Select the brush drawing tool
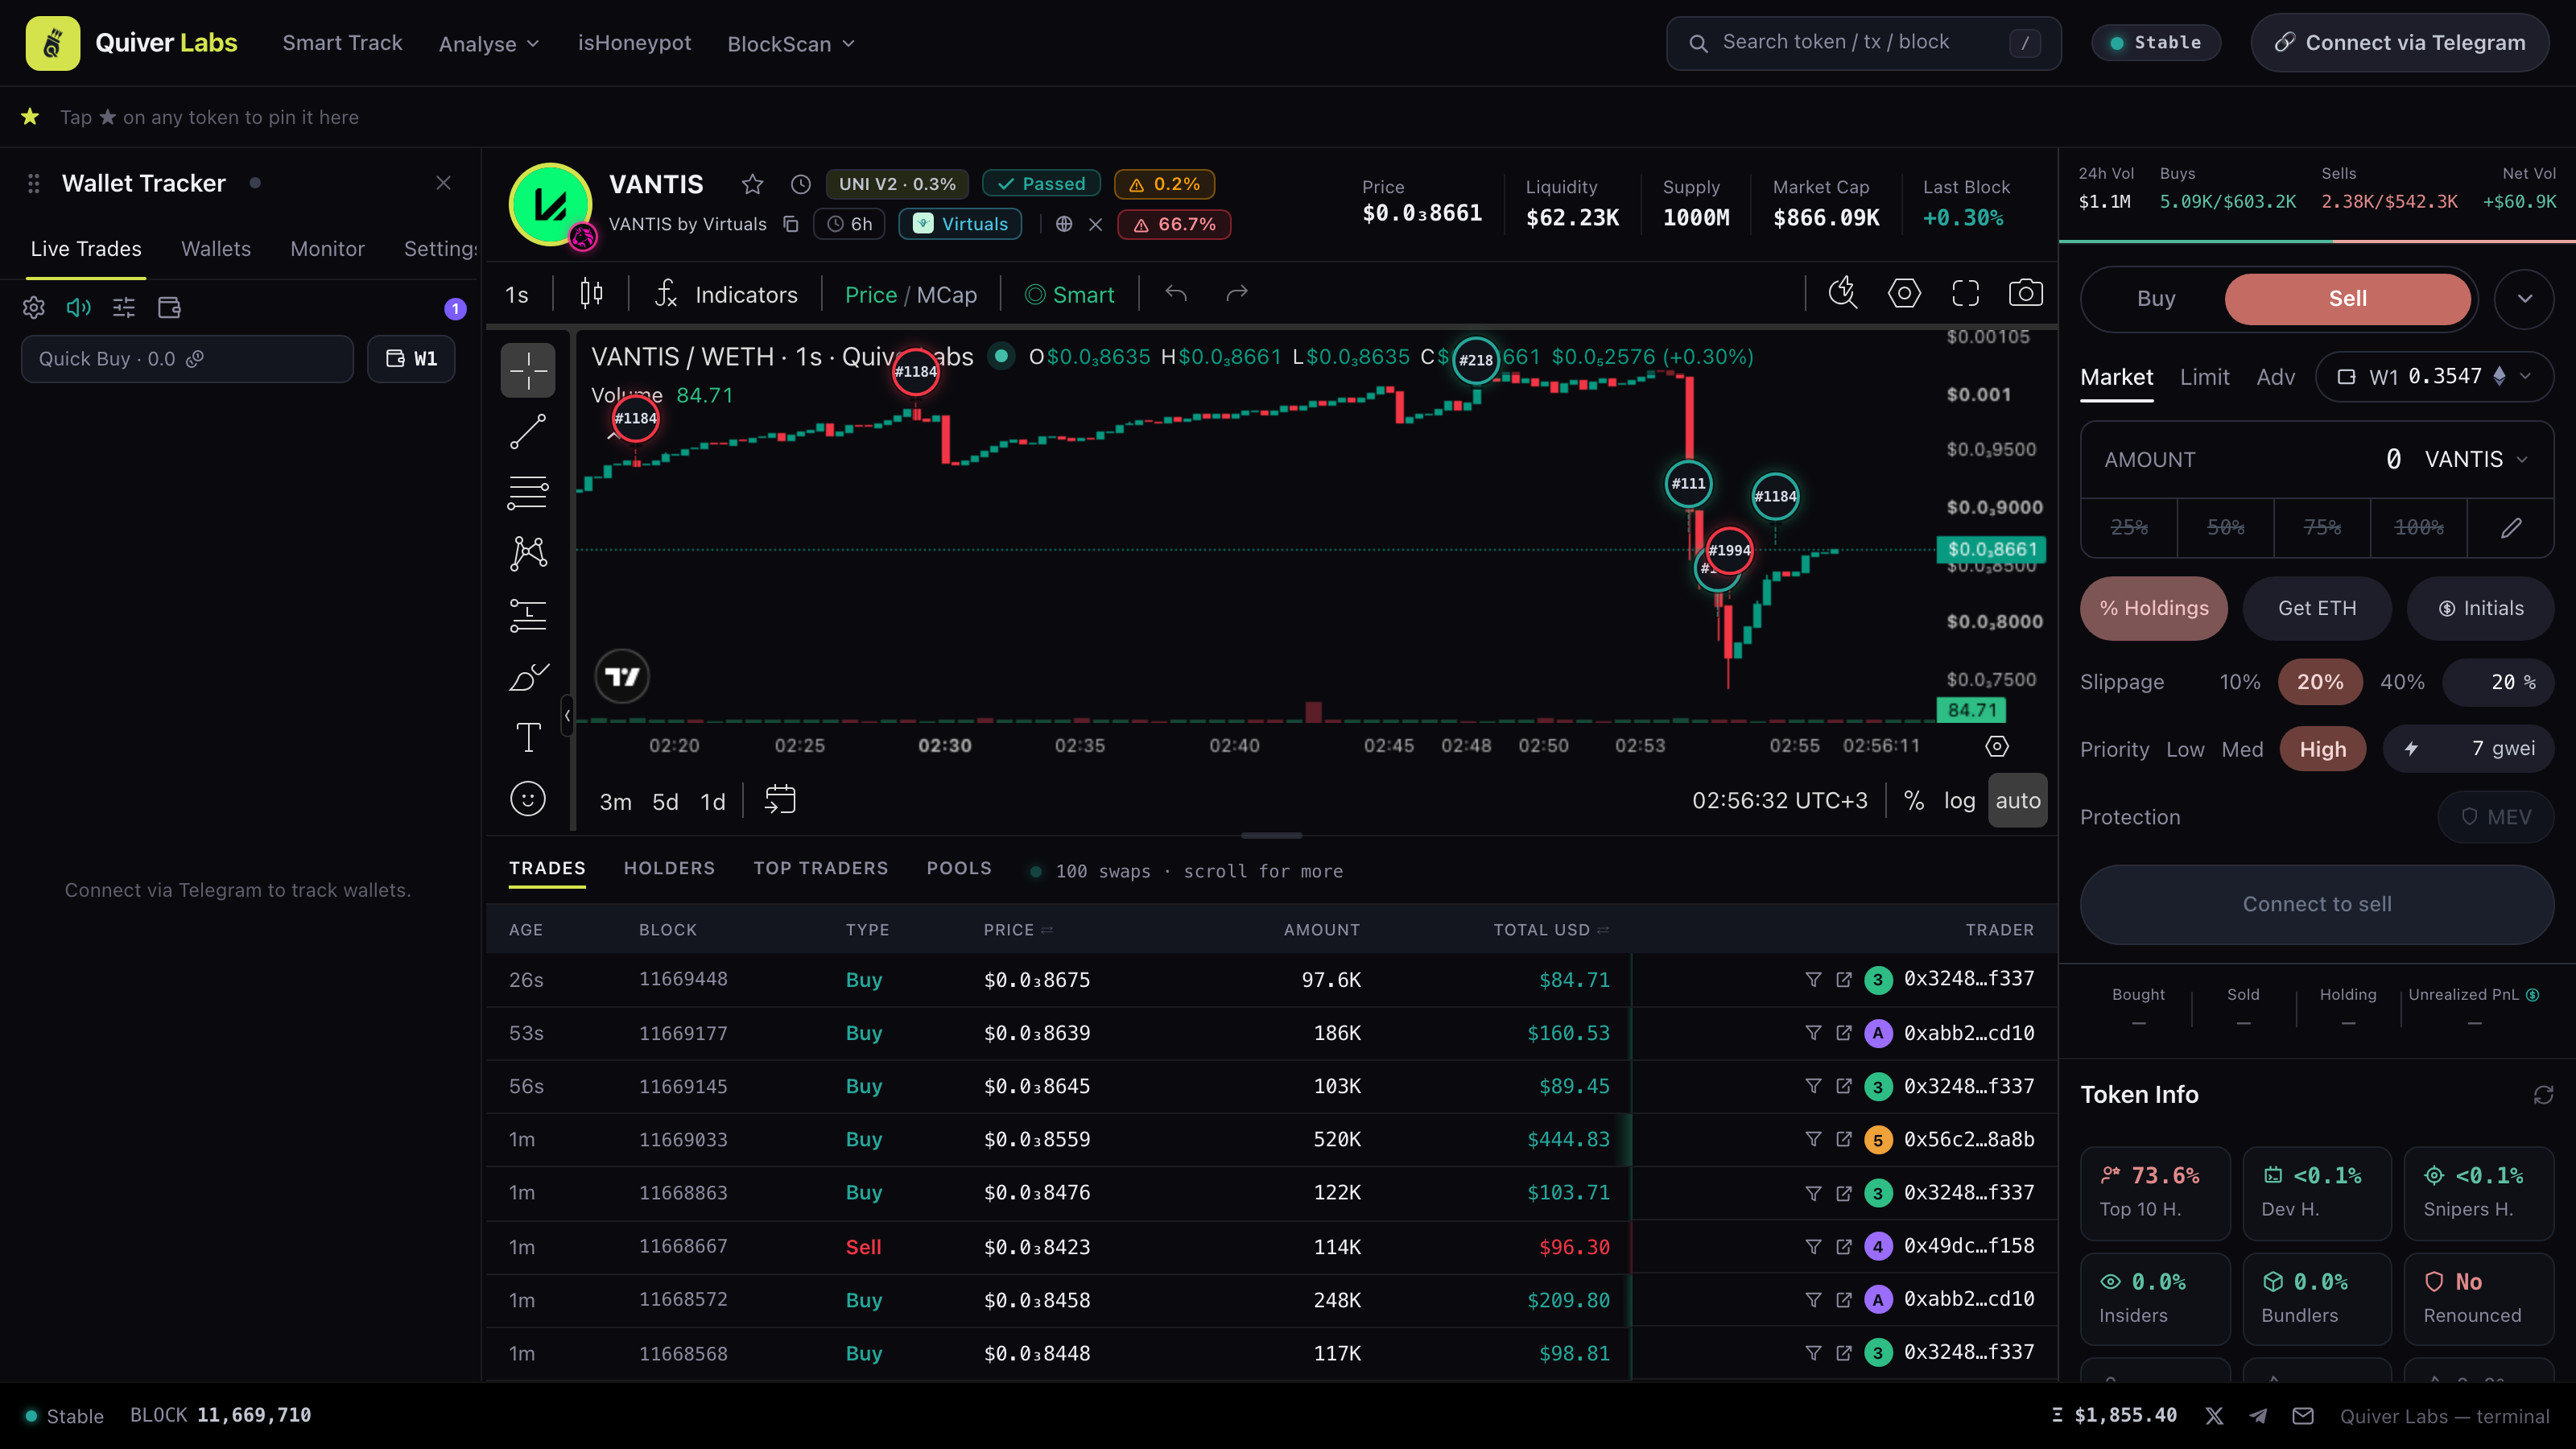Image resolution: width=2576 pixels, height=1449 pixels. click(x=528, y=677)
